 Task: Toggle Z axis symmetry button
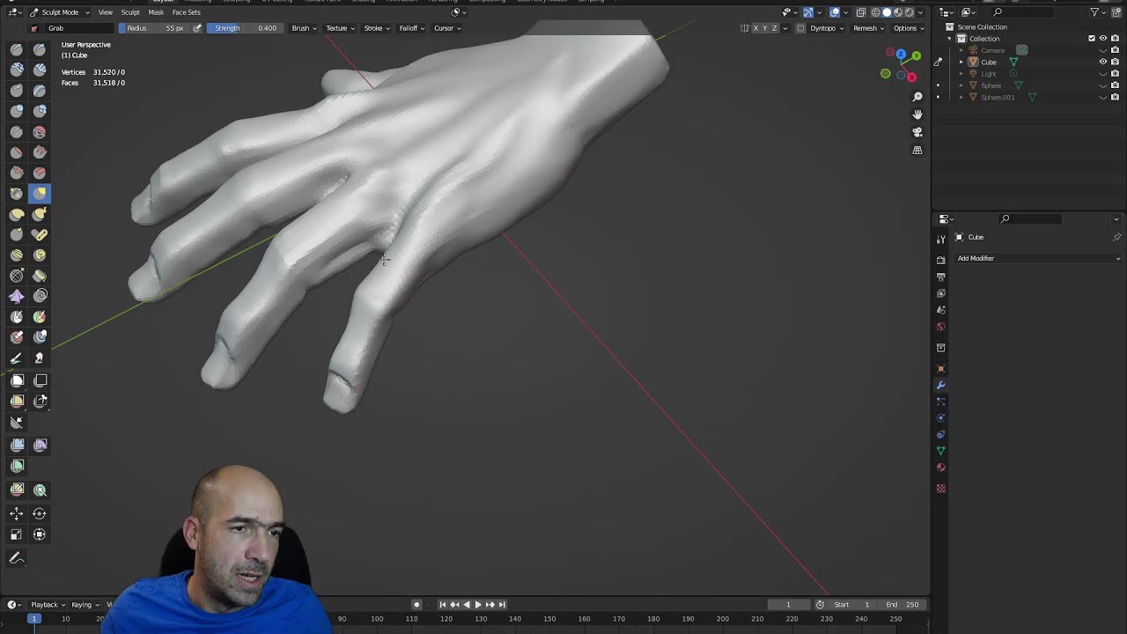point(775,28)
